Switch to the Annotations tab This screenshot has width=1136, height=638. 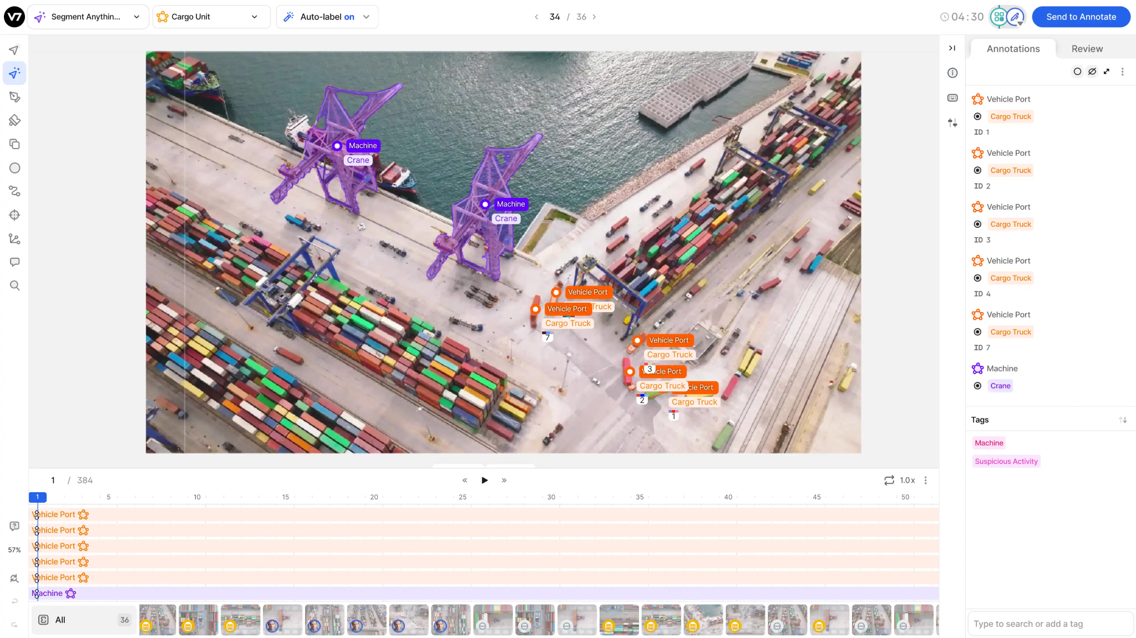point(1012,49)
